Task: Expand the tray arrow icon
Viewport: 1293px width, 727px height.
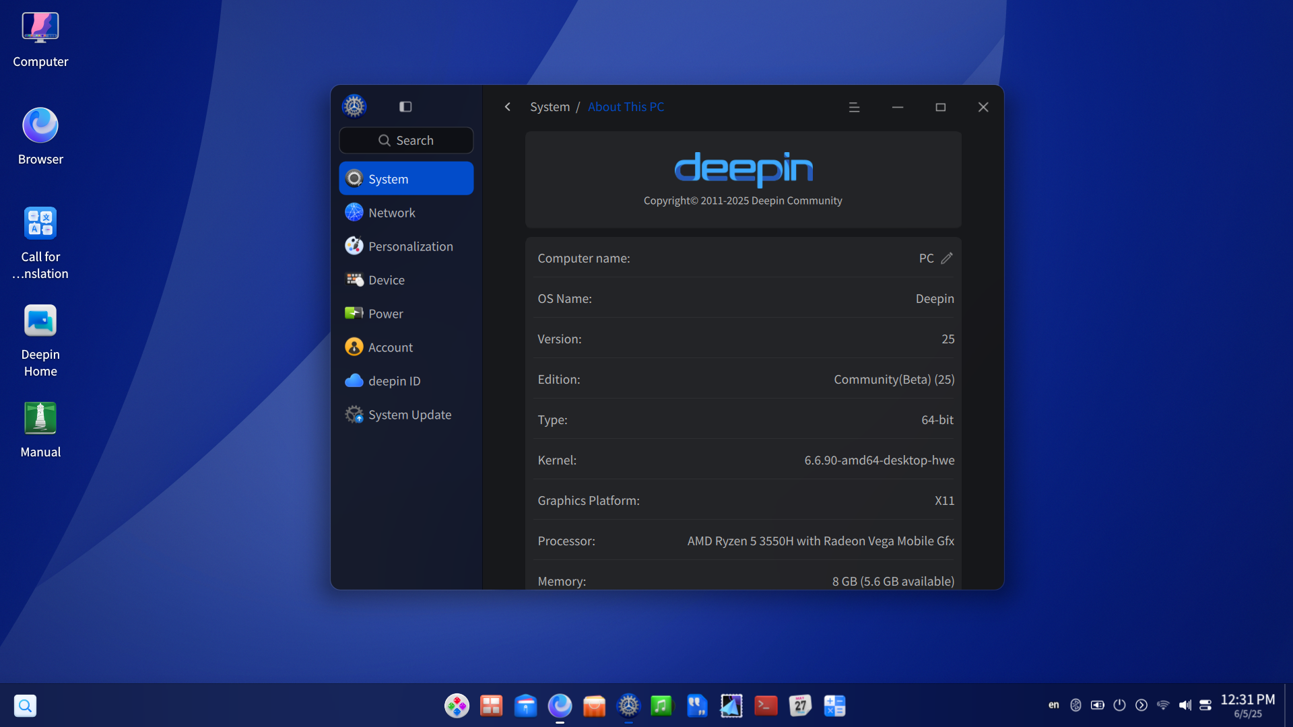Action: pos(1141,705)
